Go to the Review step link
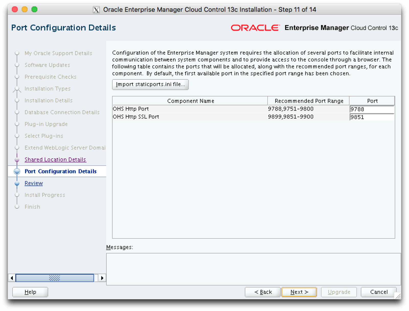409x311 pixels. tap(34, 183)
